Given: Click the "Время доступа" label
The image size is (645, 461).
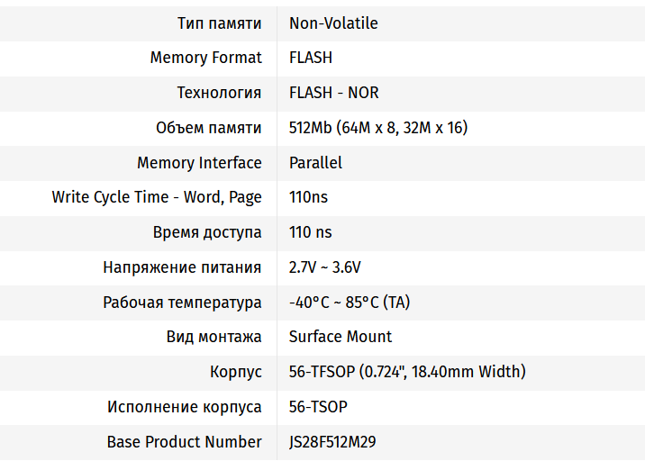Looking at the screenshot, I should [x=207, y=232].
